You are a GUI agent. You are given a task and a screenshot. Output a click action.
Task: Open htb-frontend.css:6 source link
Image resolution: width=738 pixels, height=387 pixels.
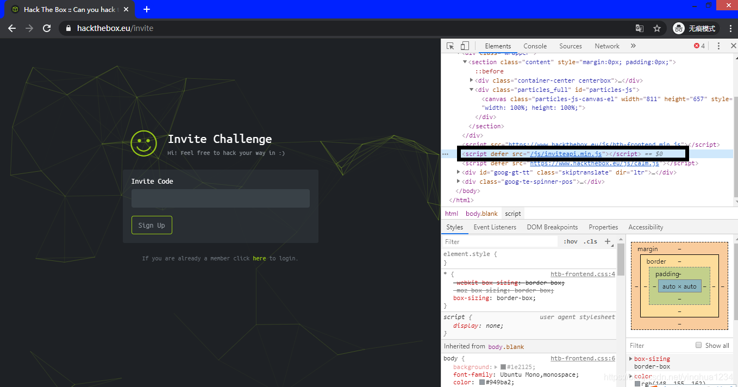point(583,359)
